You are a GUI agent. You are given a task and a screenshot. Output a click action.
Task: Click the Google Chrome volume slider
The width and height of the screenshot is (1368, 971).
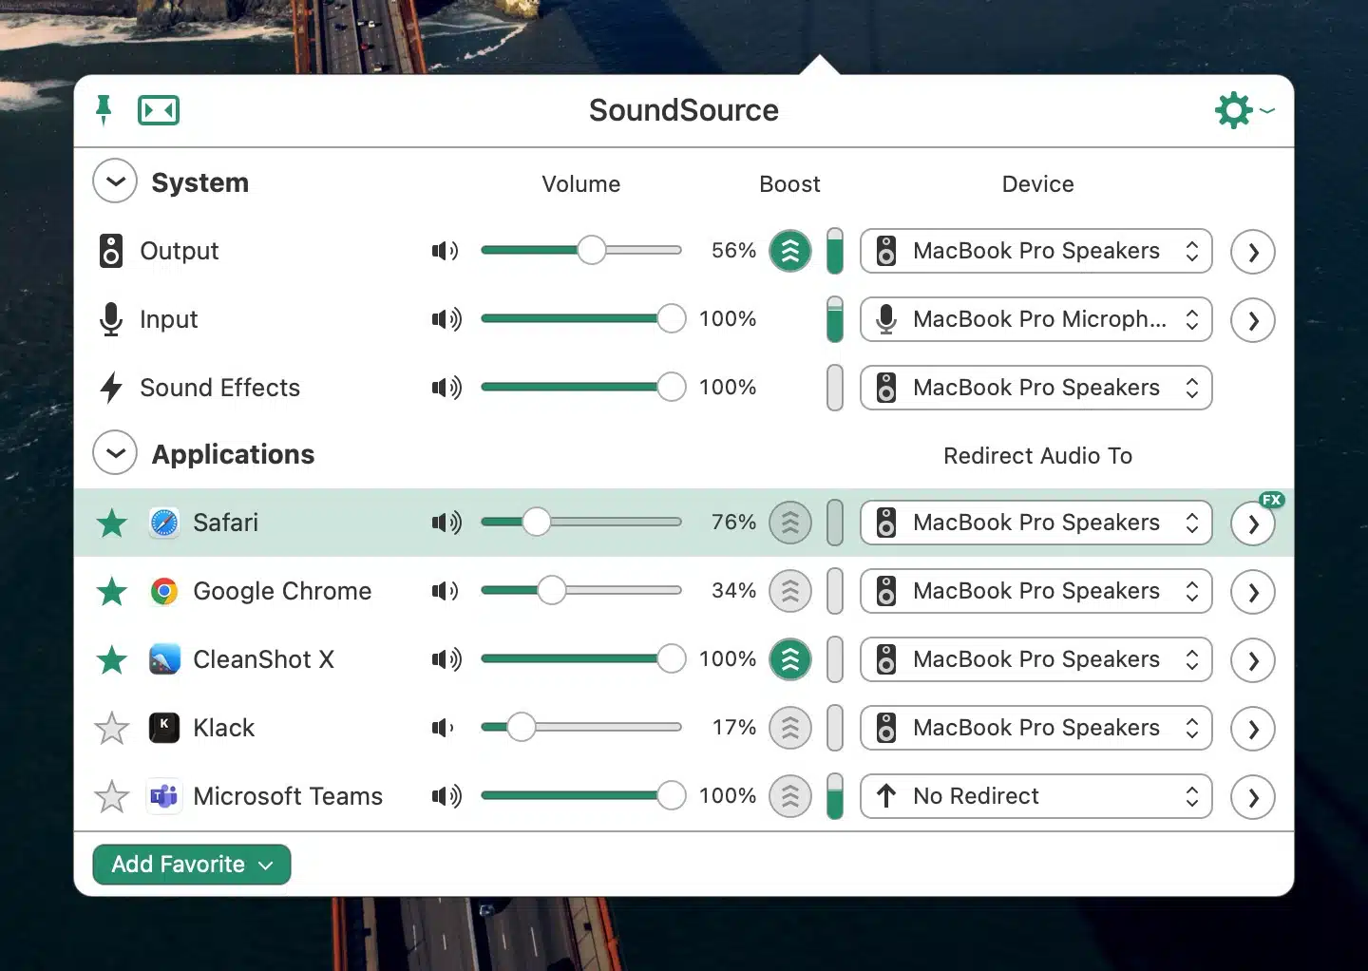tap(580, 591)
